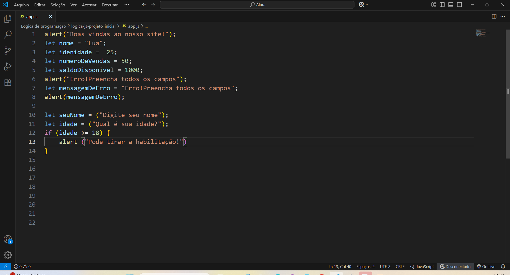Screen dimensions: 510x275
Task: Show more menus with the ellipsis
Action: tap(127, 5)
